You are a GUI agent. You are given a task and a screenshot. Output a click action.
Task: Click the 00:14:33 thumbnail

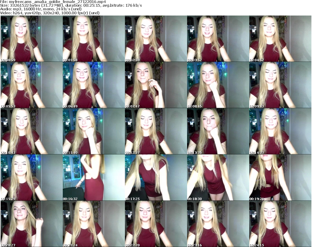tap(280, 131)
